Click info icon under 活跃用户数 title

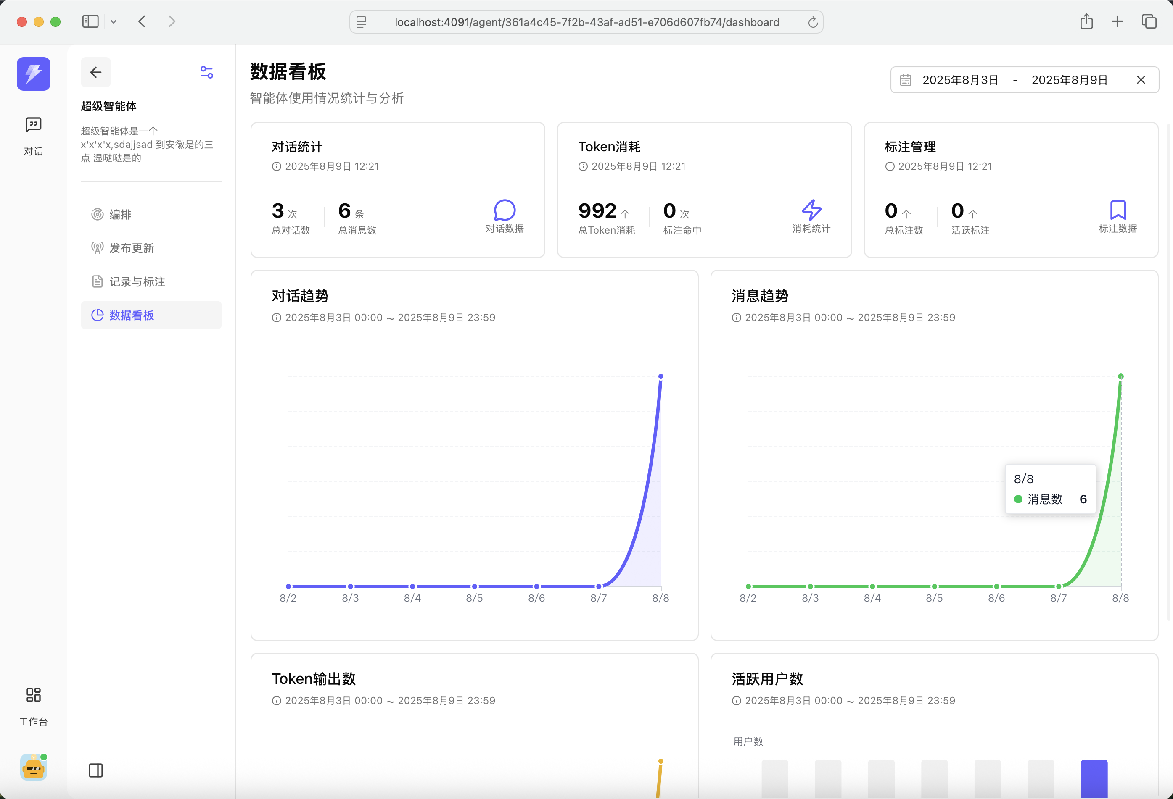click(x=737, y=701)
